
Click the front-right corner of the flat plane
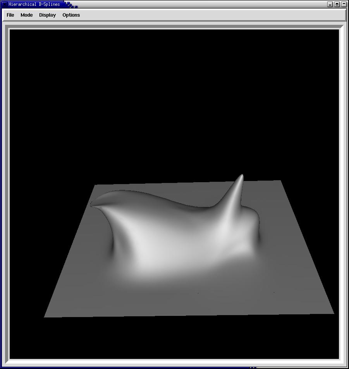[x=332, y=312]
